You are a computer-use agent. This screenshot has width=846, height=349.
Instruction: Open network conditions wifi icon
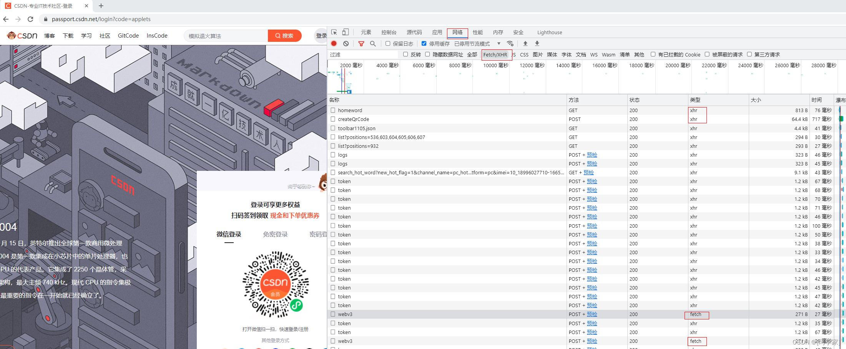tap(510, 43)
